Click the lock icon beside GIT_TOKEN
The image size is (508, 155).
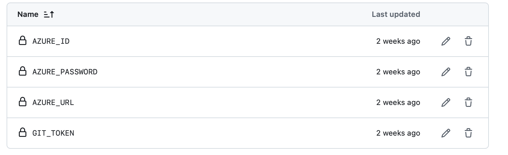point(23,132)
